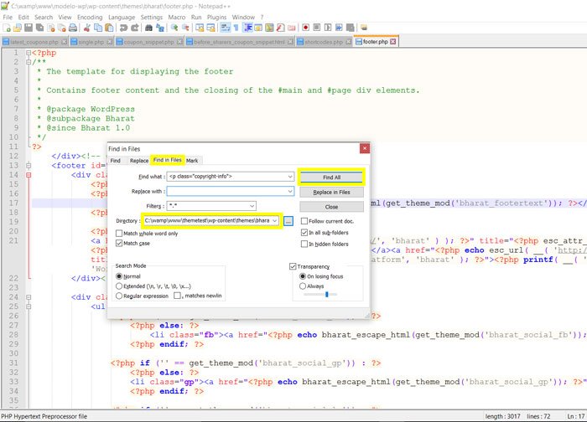The width and height of the screenshot is (587, 422).
Task: Toggle Show Indent Guide icon
Action: [x=247, y=28]
